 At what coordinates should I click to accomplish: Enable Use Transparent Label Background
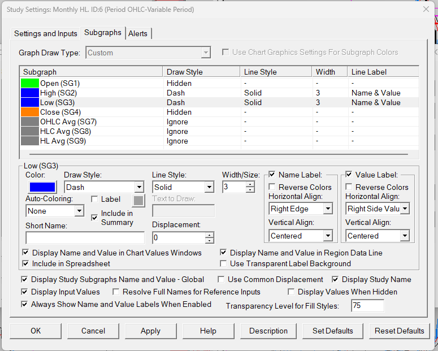point(224,263)
